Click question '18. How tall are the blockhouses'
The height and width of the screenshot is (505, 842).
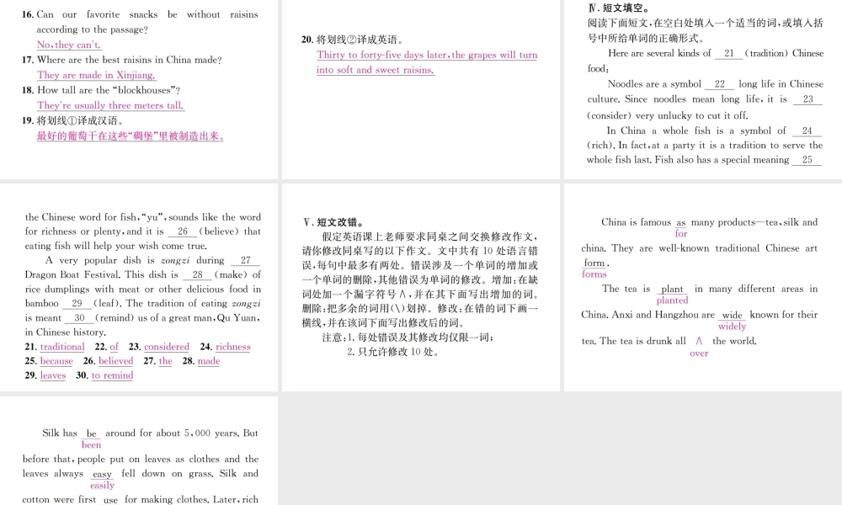click(101, 90)
